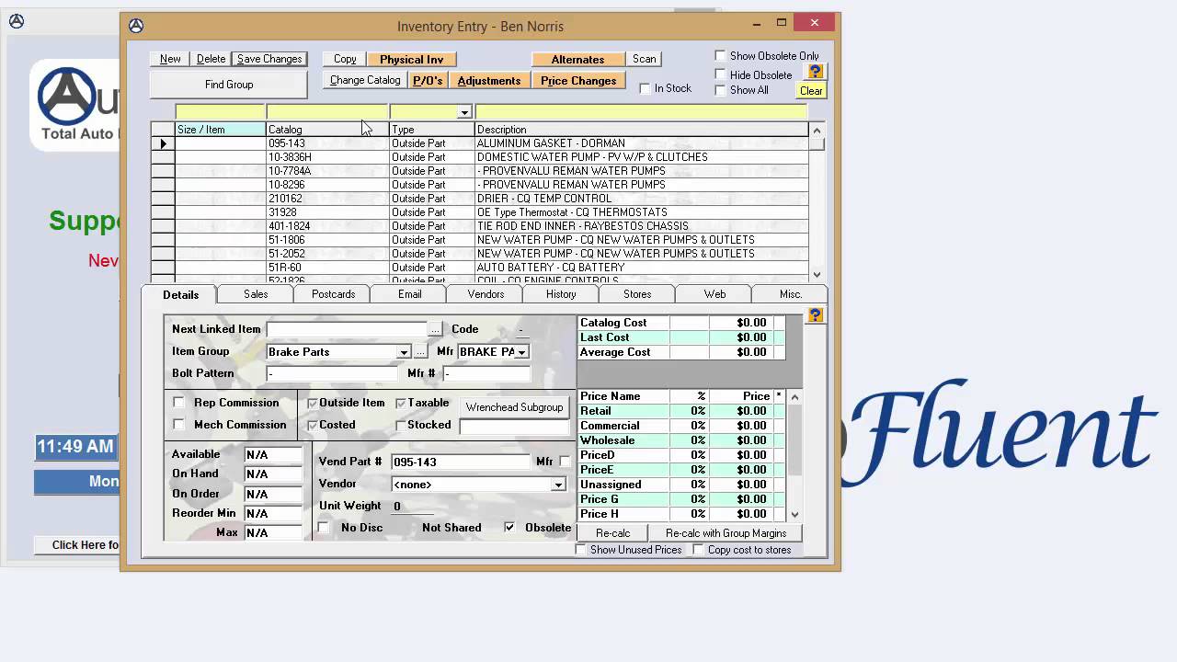Click Save Changes button

[x=269, y=59]
